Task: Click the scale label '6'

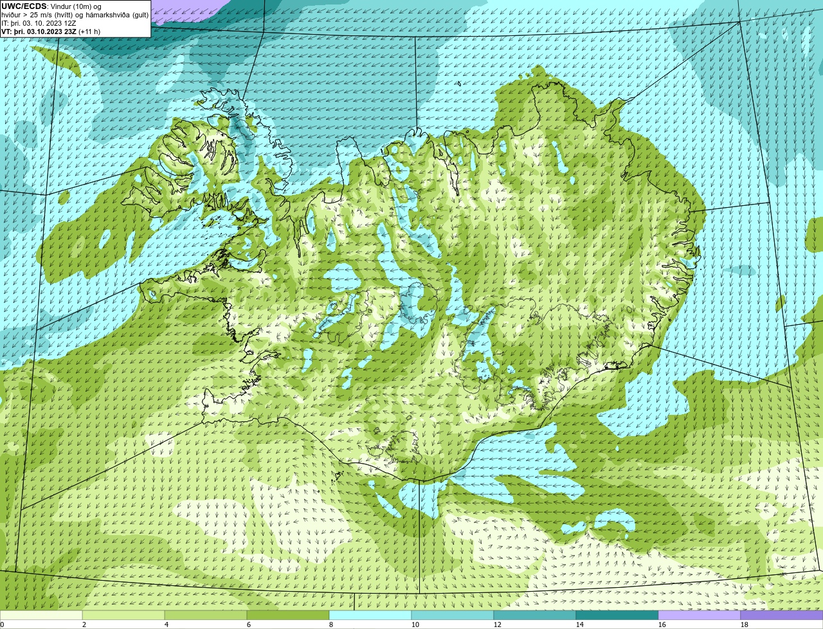Action: click(x=248, y=624)
